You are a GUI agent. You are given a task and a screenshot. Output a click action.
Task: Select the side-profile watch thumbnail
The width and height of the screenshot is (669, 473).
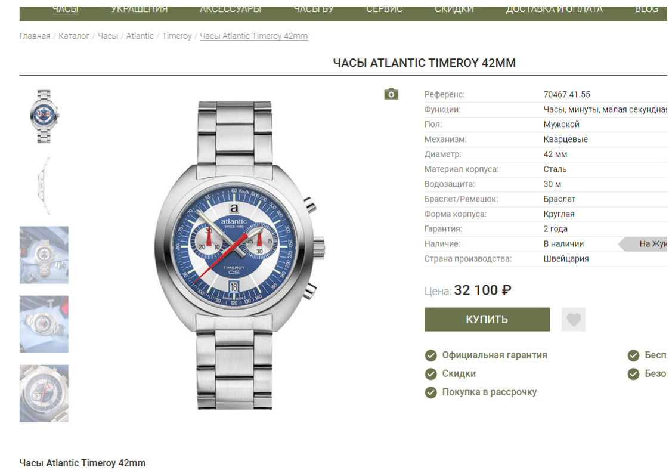pyautogui.click(x=44, y=186)
